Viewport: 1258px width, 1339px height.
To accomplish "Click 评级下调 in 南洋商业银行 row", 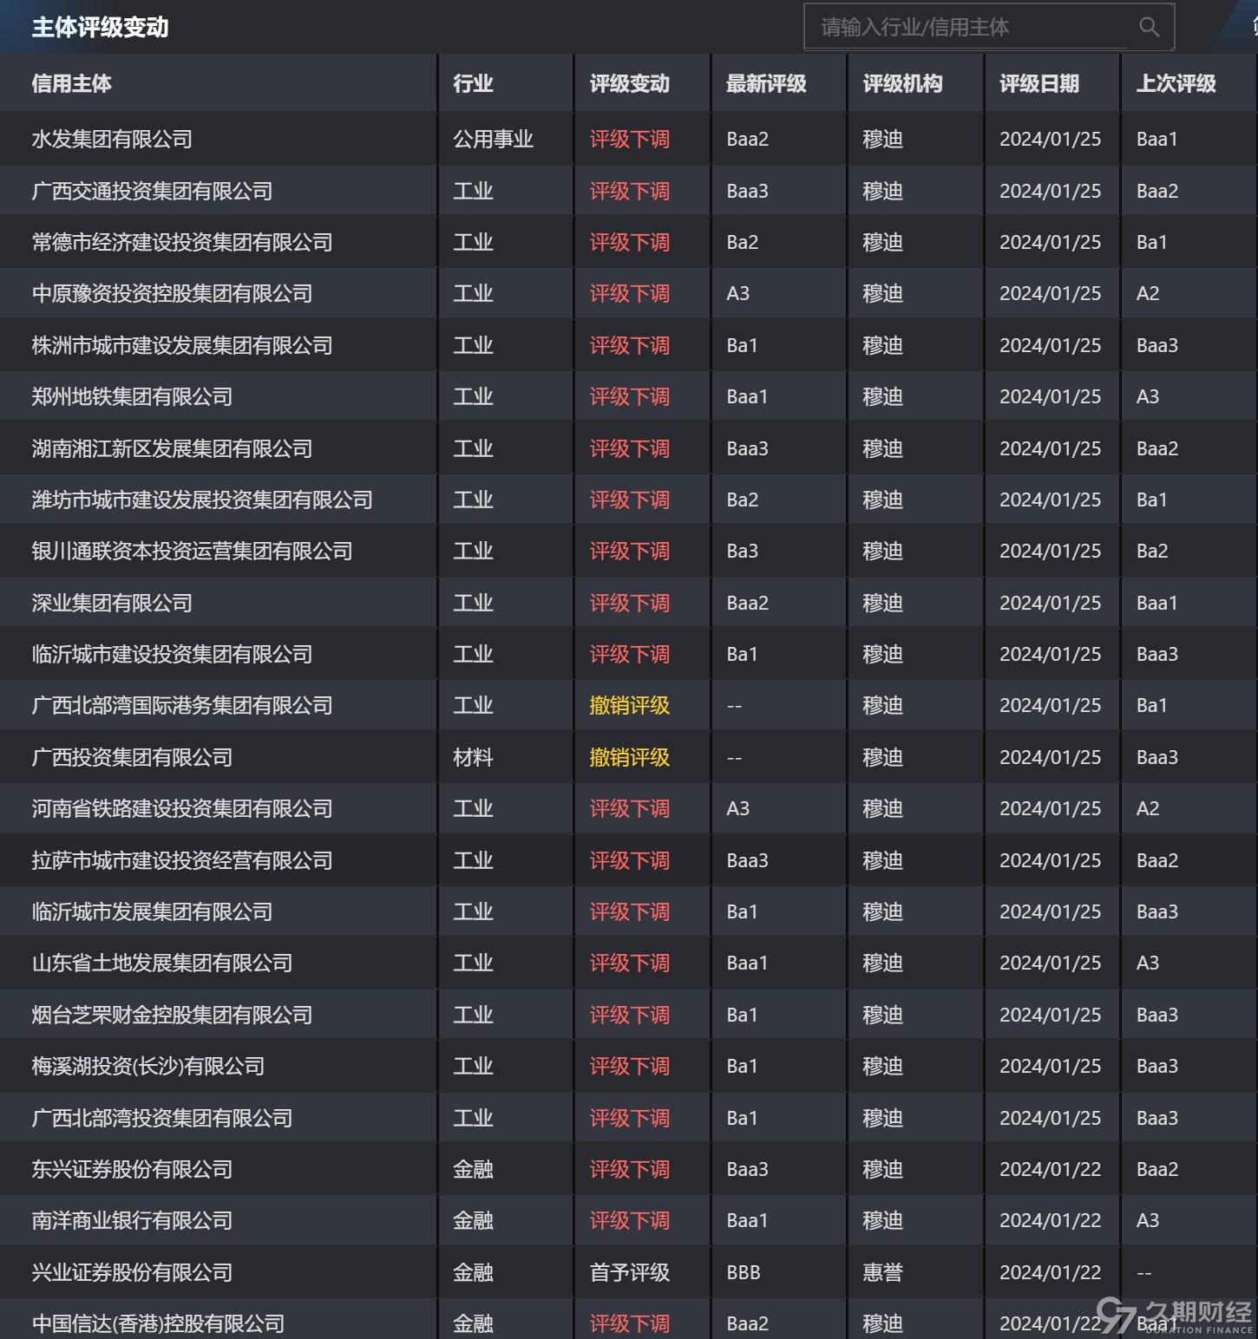I will point(629,1220).
